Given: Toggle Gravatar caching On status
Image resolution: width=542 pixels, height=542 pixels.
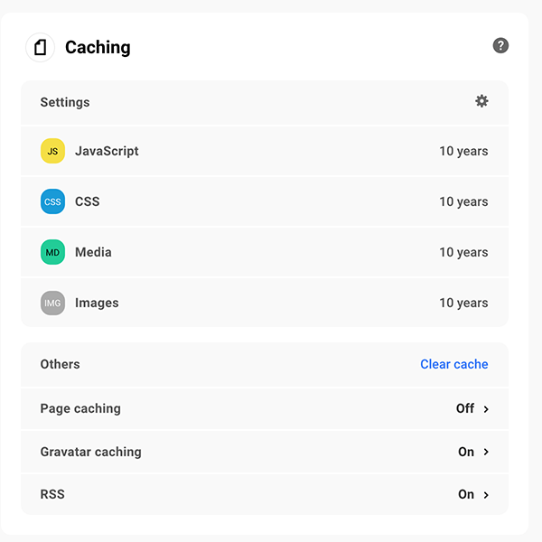Looking at the screenshot, I should tap(465, 452).
